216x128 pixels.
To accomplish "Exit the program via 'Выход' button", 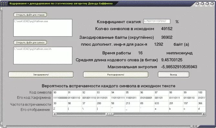I will point(174,75).
